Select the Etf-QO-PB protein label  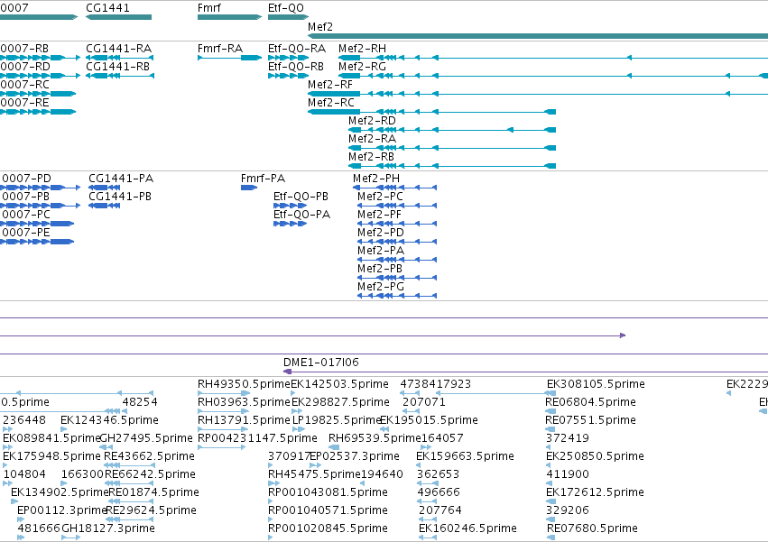tap(301, 197)
